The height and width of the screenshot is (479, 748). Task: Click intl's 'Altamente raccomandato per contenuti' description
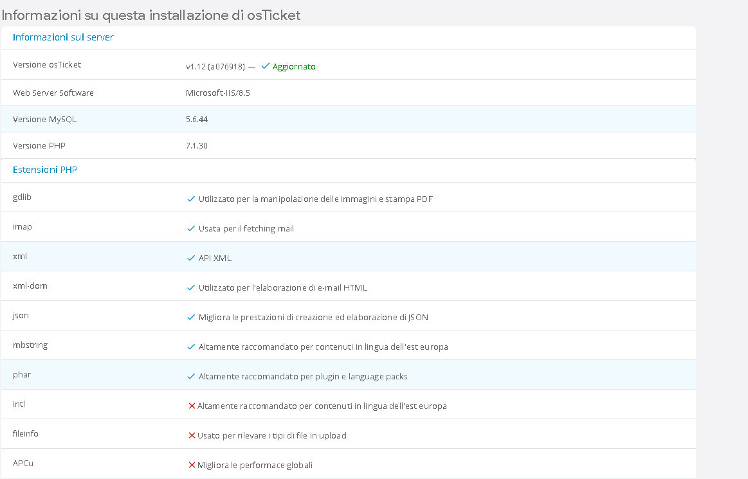click(322, 406)
